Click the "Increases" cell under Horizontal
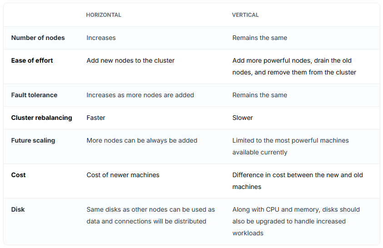 [101, 38]
